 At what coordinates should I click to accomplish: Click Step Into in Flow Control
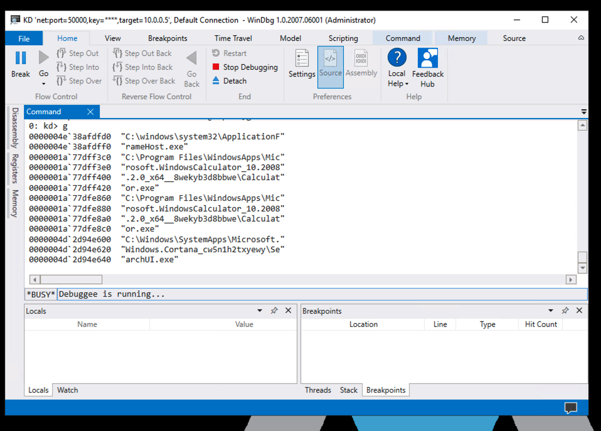tap(78, 67)
